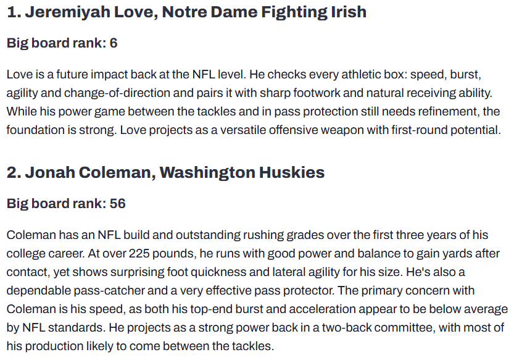Screen dimensions: 522x360
Task: Click the "Big board rank: 6" line
Action: 62,43
